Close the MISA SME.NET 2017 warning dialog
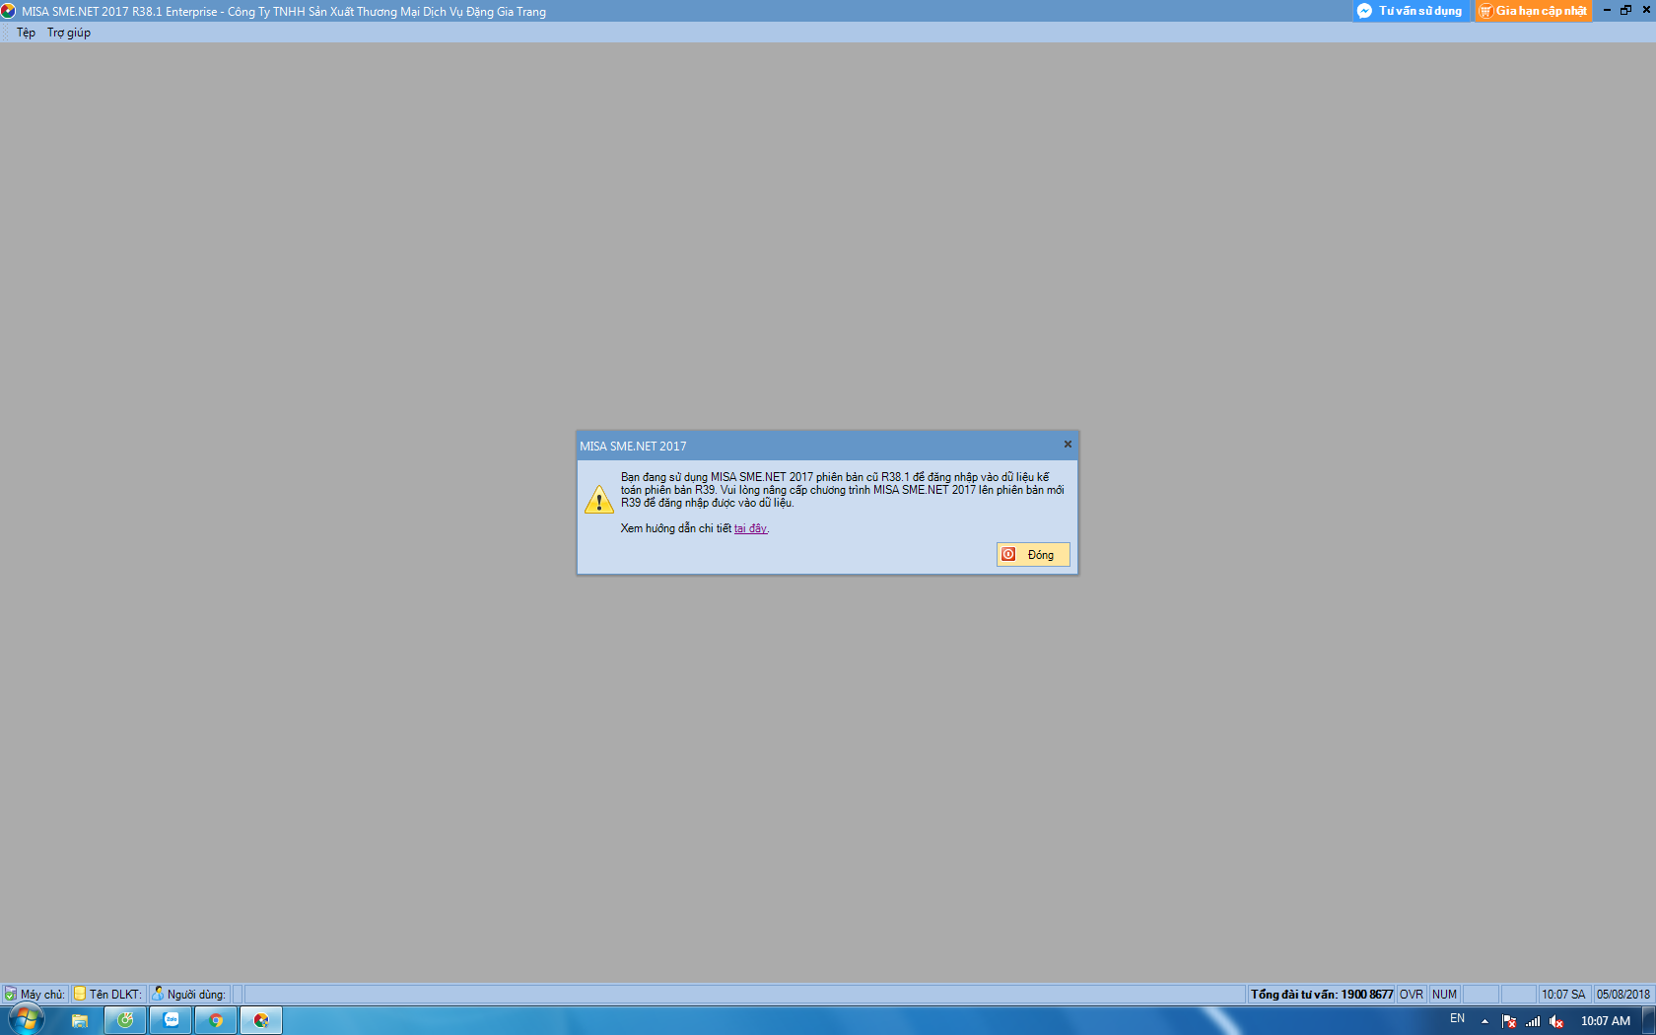Viewport: 1656px width, 1035px height. 1068,445
